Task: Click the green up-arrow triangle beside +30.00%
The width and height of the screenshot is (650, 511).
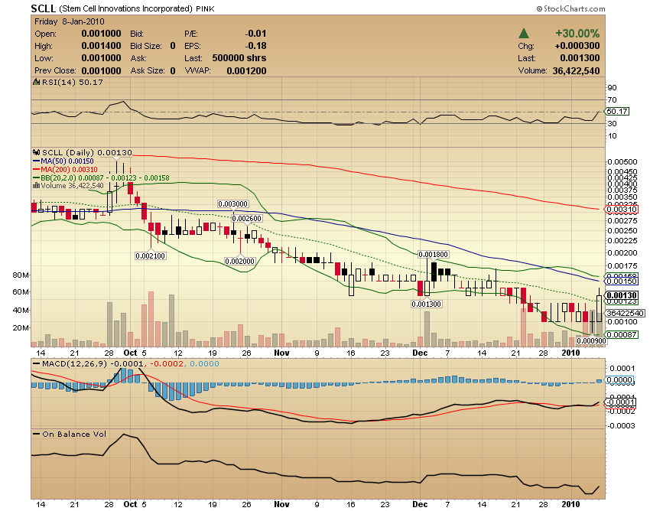Action: (x=524, y=34)
